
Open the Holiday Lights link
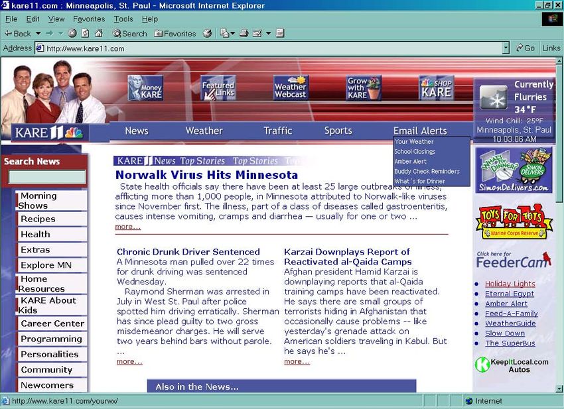click(x=510, y=284)
